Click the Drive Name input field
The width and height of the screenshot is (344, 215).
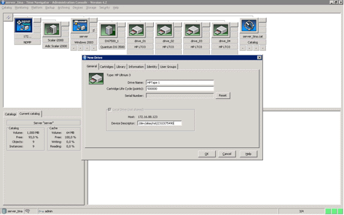pos(180,83)
